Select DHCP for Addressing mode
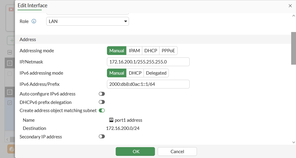 point(150,51)
